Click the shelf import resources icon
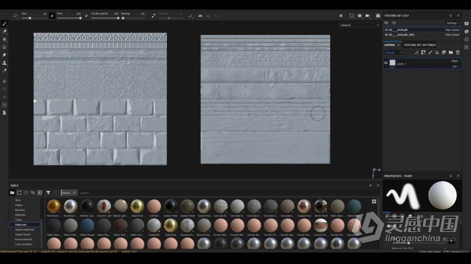The image size is (471, 264). coord(40,193)
